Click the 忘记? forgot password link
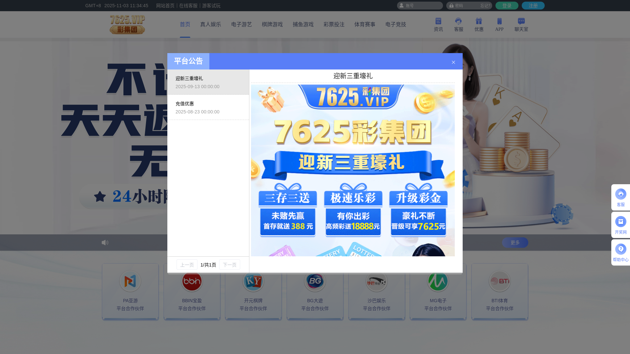 coord(485,6)
